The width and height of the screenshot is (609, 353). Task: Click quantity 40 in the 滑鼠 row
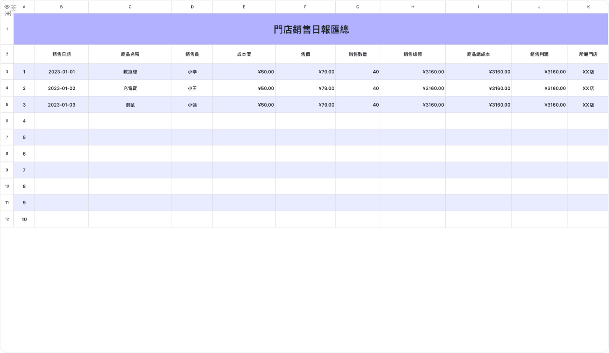click(358, 105)
